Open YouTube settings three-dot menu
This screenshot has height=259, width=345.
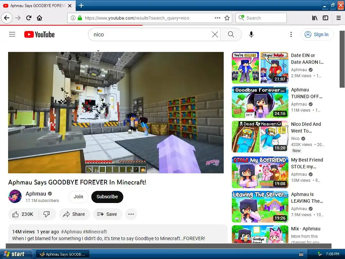(291, 34)
